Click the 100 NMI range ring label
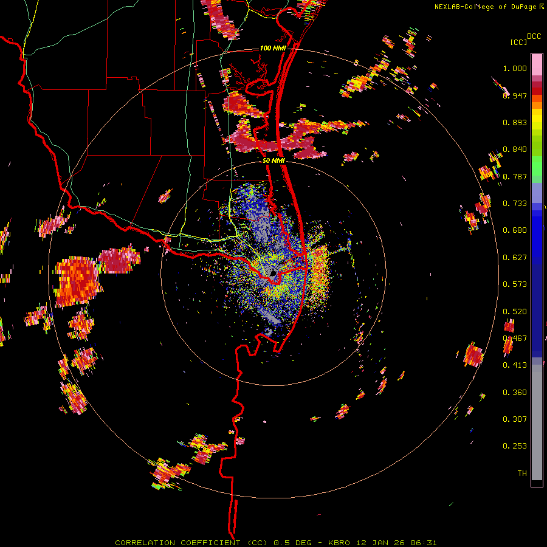 272,48
